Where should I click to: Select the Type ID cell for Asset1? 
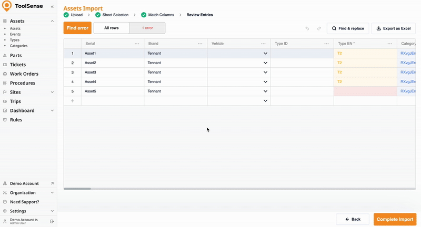(x=302, y=53)
